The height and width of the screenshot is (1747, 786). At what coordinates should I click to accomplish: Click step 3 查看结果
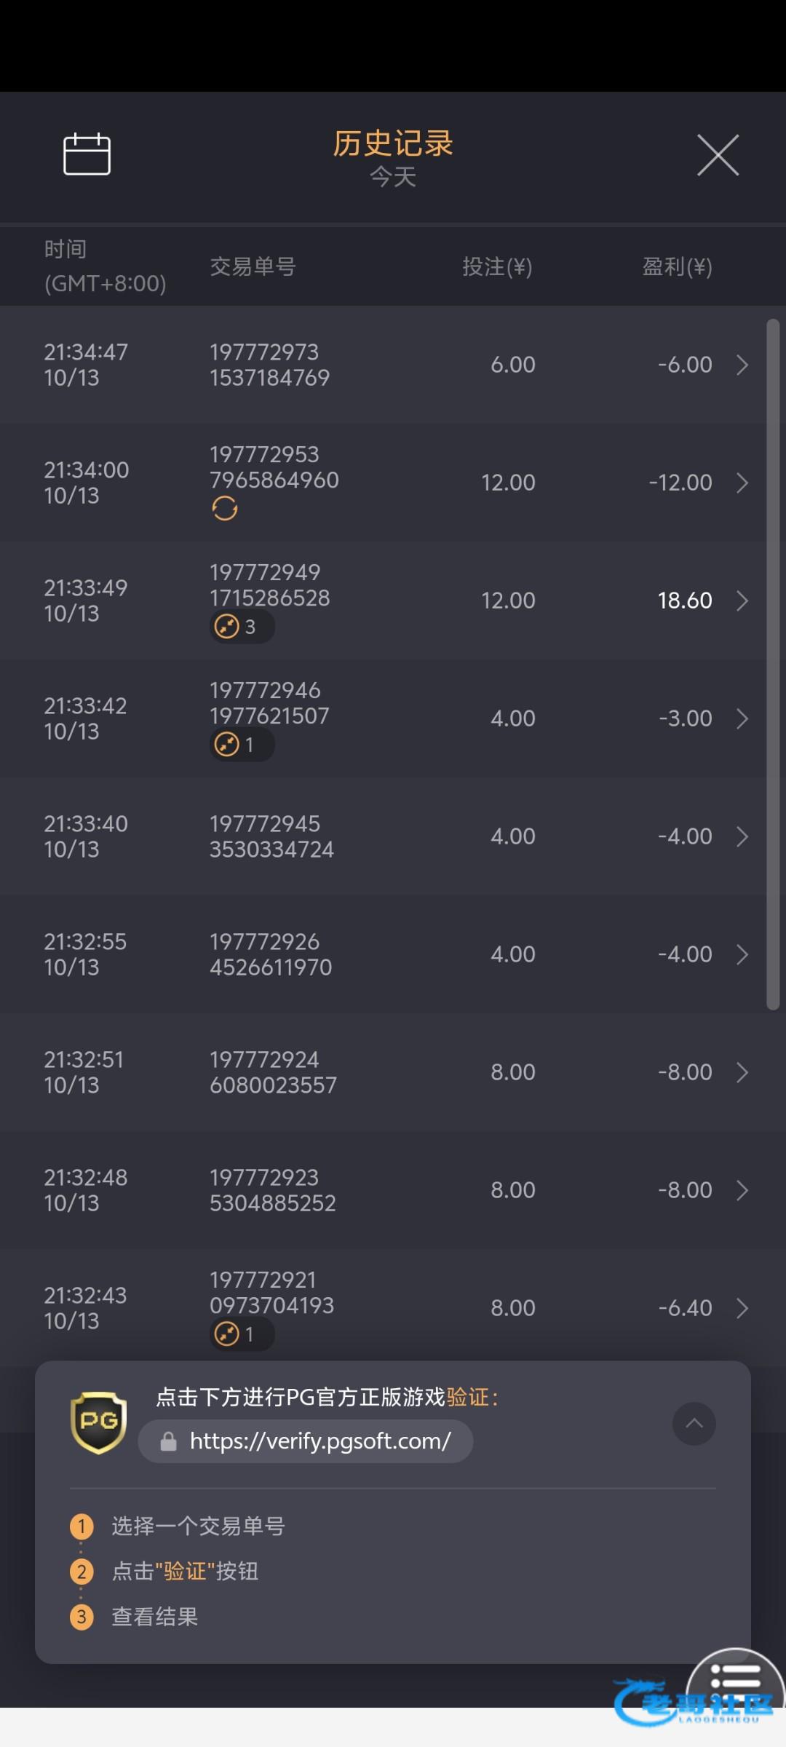(x=154, y=1617)
